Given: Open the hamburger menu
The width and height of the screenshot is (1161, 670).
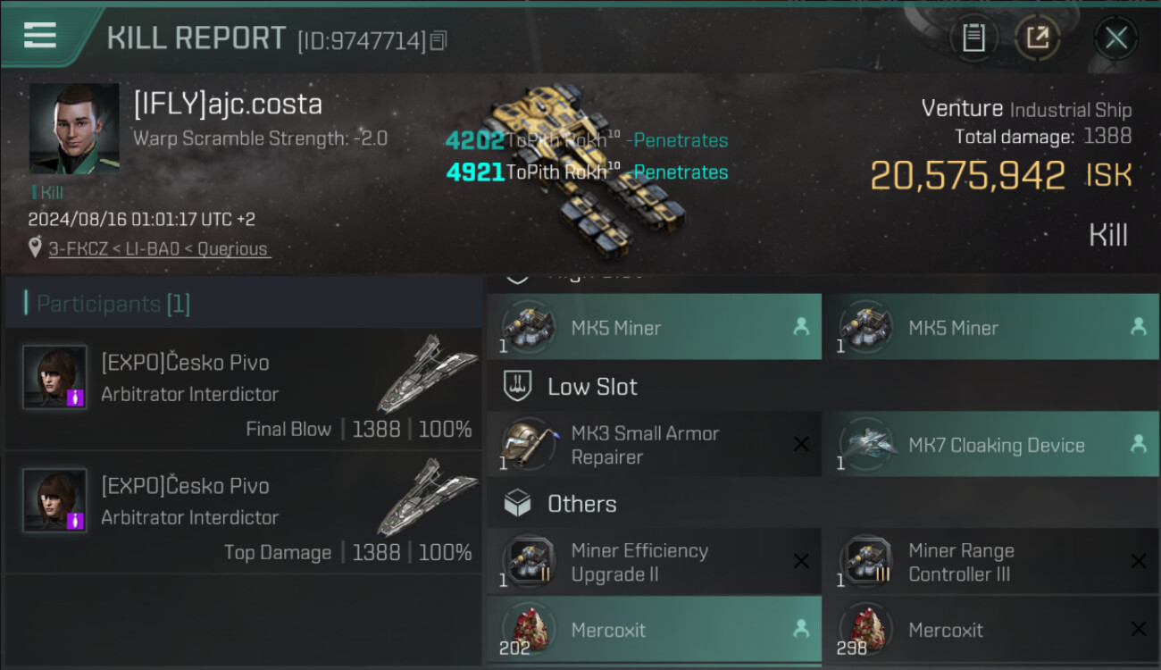Looking at the screenshot, I should [x=40, y=36].
